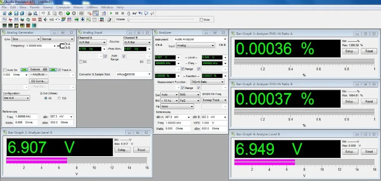Toggle the Mute checkbox

pos(201,20)
